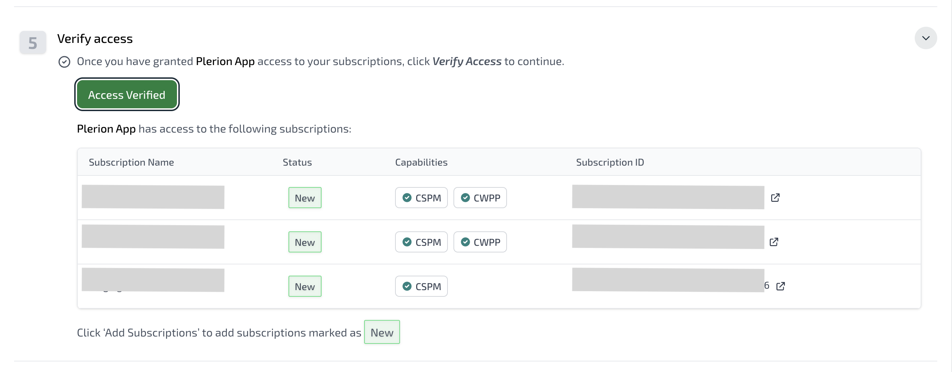Click the CSPM capability chip in second row
Viewport: 952px width, 372px height.
tap(421, 242)
